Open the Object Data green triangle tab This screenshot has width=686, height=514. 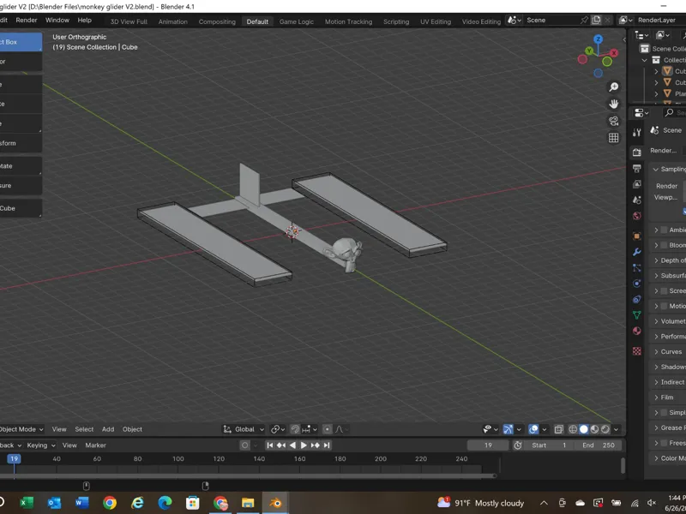tap(636, 315)
